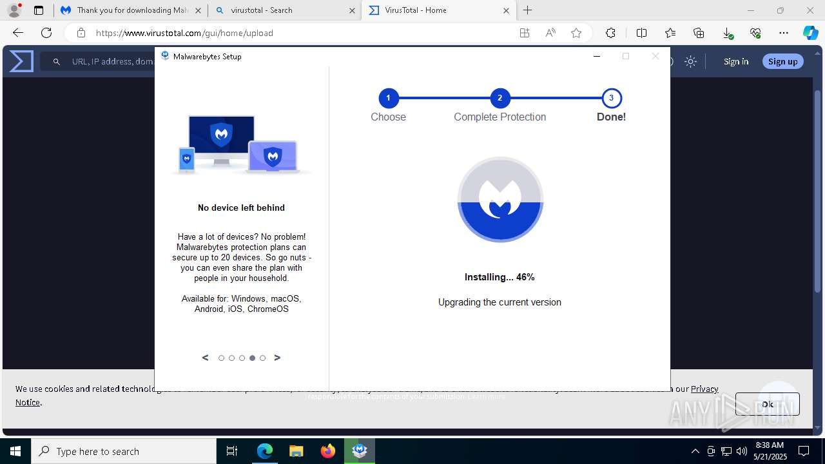Focus the URL, IP address, domain search field

tap(112, 62)
